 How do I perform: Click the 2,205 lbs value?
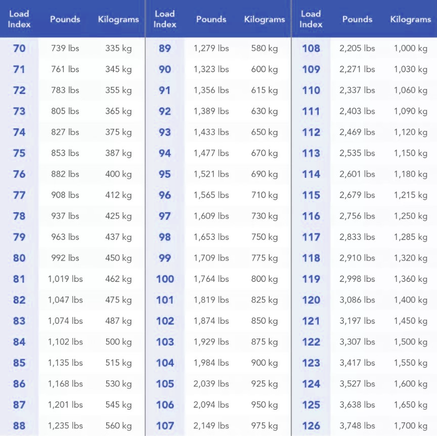tap(357, 48)
